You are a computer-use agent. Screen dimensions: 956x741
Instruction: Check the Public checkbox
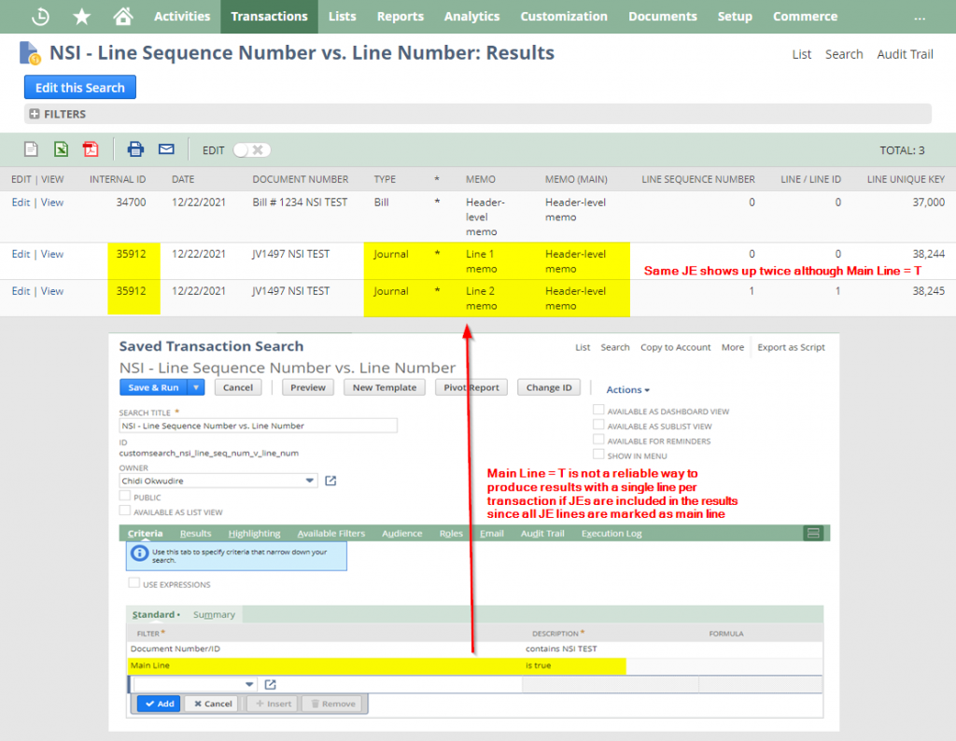coord(125,496)
